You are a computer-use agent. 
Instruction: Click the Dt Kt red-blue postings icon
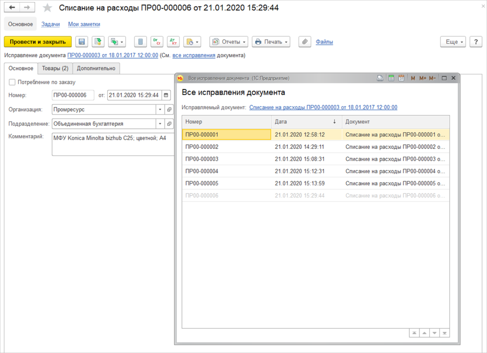tap(173, 42)
